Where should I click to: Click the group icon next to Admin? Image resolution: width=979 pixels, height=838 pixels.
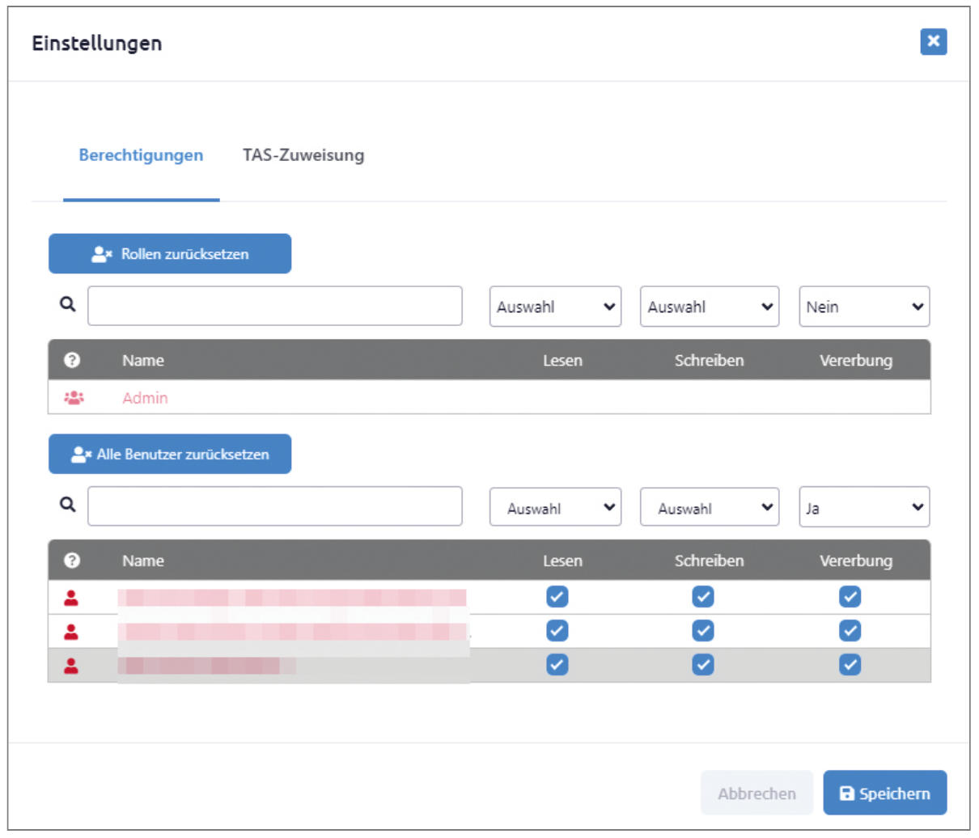(x=74, y=398)
